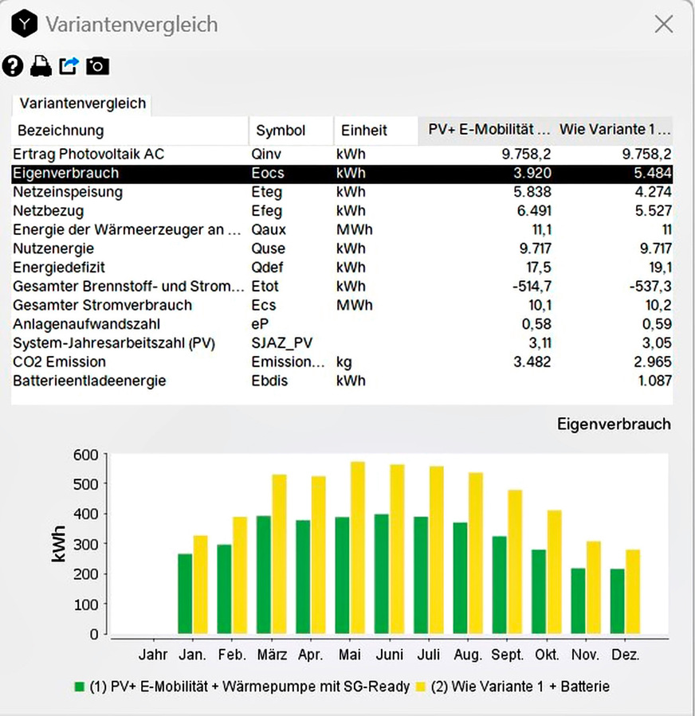Click the green legend swatch for variant 1

(x=79, y=687)
